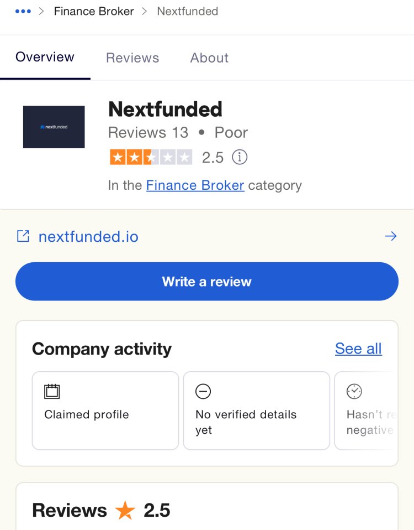Click the minus circle icon for verified details
This screenshot has width=414, height=530.
pos(203,392)
